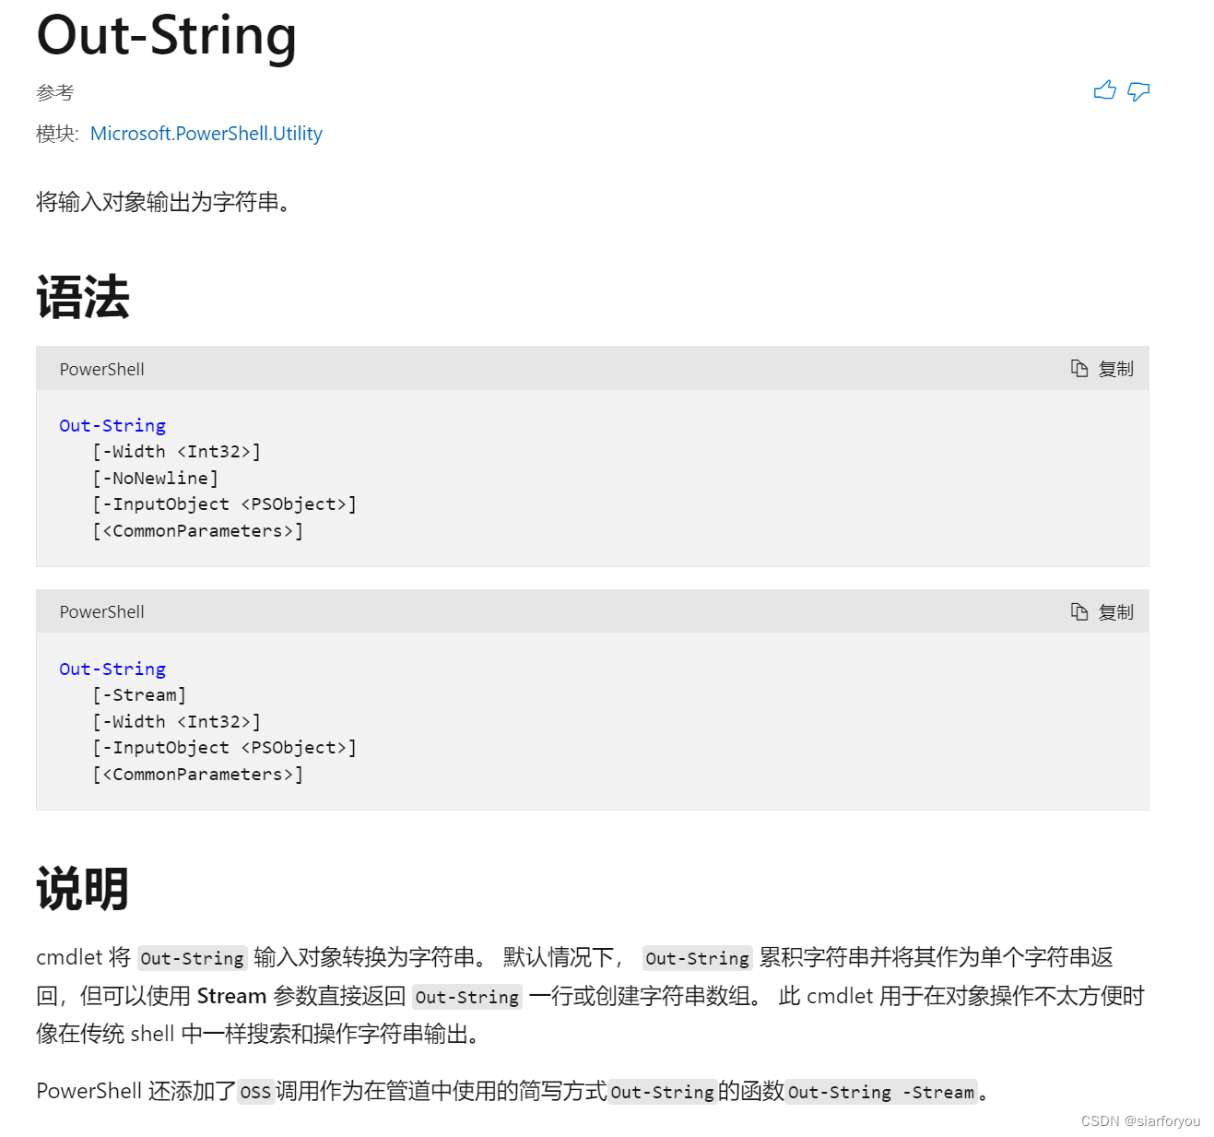This screenshot has width=1214, height=1137.
Task: Open the Out-String link in the first syntax block
Action: coord(112,425)
